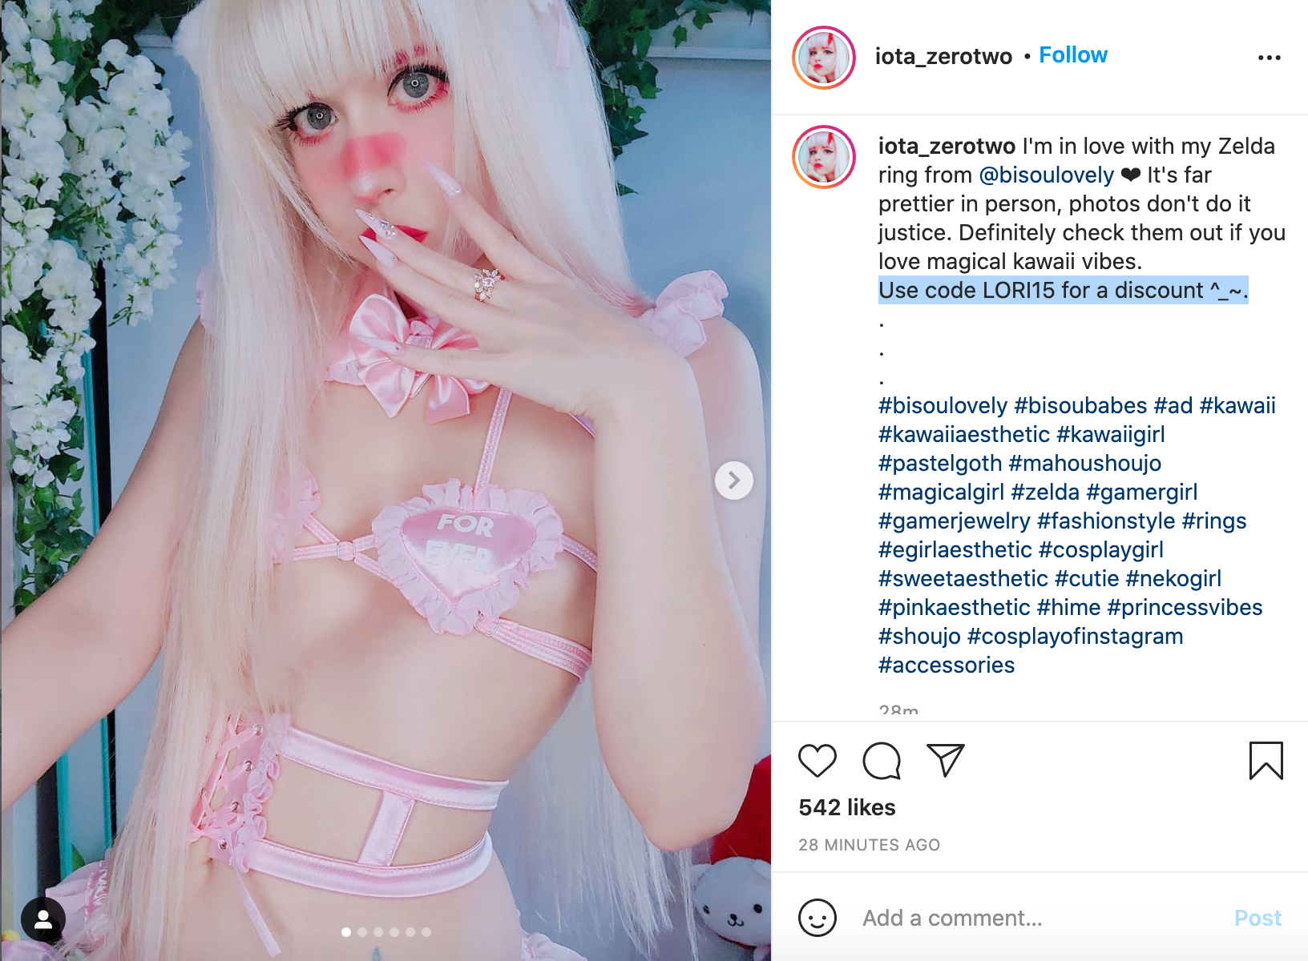Show tagged people icon on photo

43,919
